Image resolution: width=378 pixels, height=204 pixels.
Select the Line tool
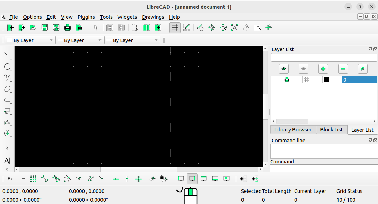[x=8, y=56]
